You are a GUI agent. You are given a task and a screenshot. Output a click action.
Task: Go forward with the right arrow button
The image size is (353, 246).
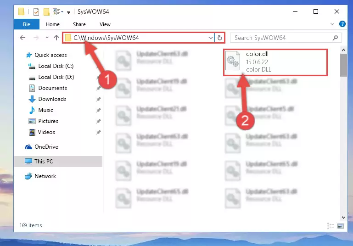pos(36,38)
